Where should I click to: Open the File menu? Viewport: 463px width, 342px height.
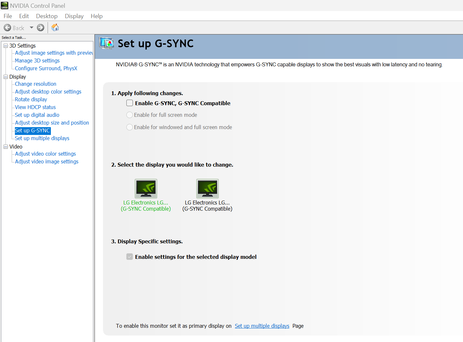pyautogui.click(x=8, y=16)
